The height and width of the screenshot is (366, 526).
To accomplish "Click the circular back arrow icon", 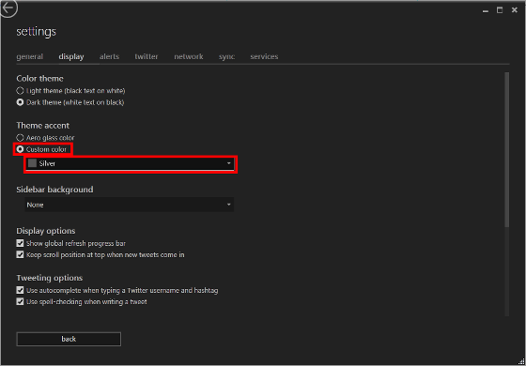I will pos(8,8).
